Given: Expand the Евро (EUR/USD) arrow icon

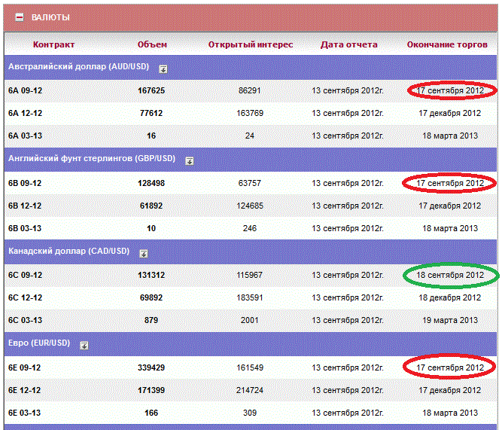Looking at the screenshot, I should point(84,346).
